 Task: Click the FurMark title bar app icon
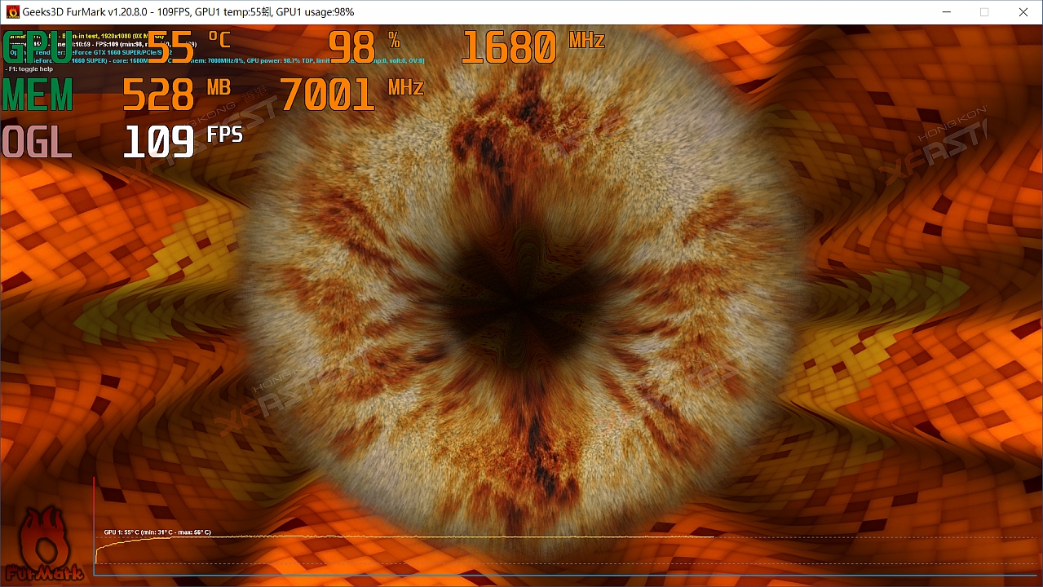point(12,12)
